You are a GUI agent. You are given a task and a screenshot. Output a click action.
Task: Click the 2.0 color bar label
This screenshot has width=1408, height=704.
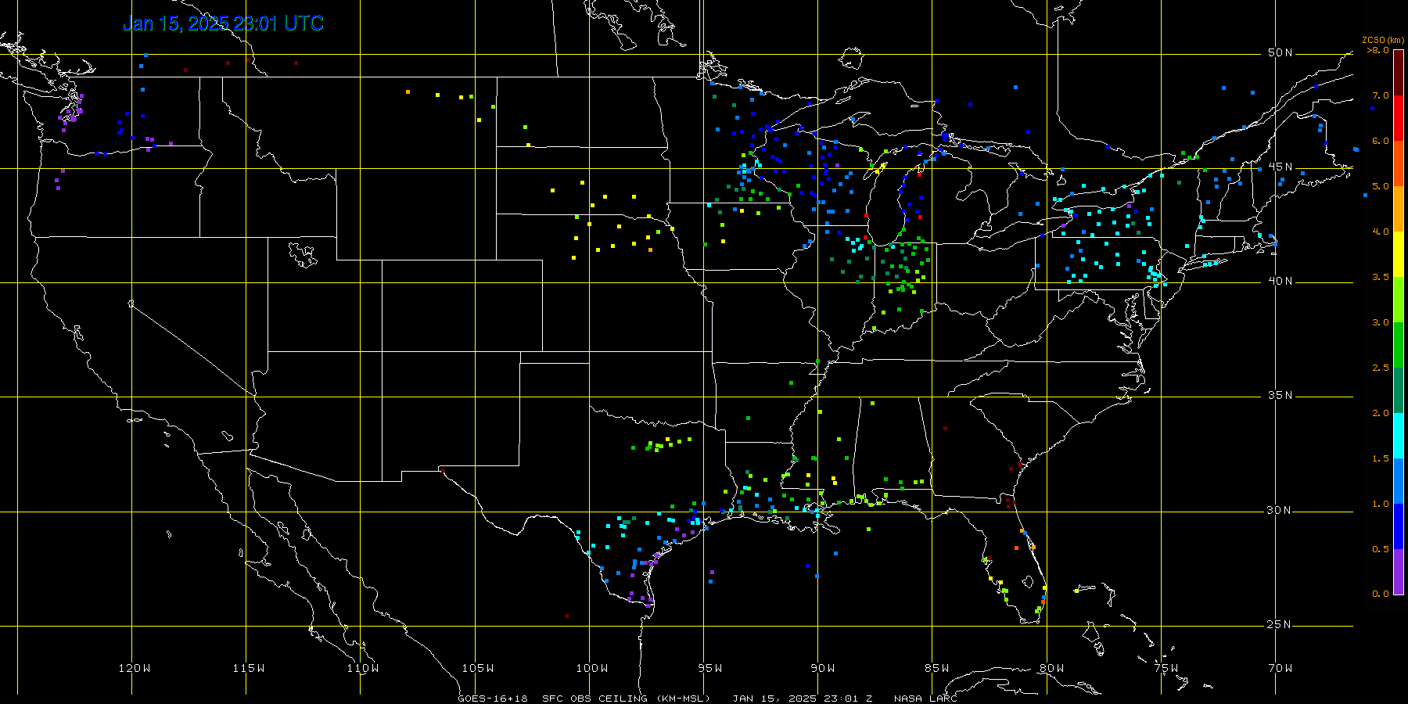click(x=1381, y=413)
